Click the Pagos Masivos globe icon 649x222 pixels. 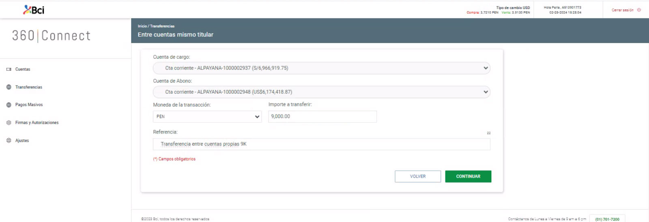(x=9, y=105)
